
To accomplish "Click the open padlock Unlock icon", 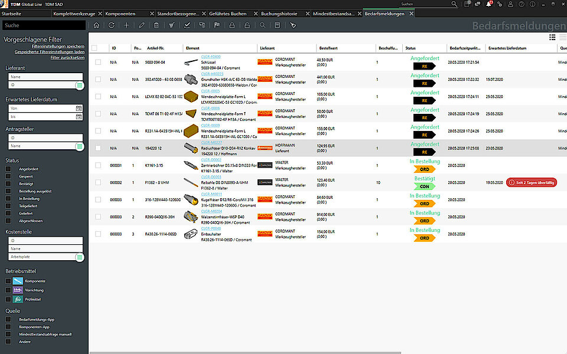I will tap(247, 25).
